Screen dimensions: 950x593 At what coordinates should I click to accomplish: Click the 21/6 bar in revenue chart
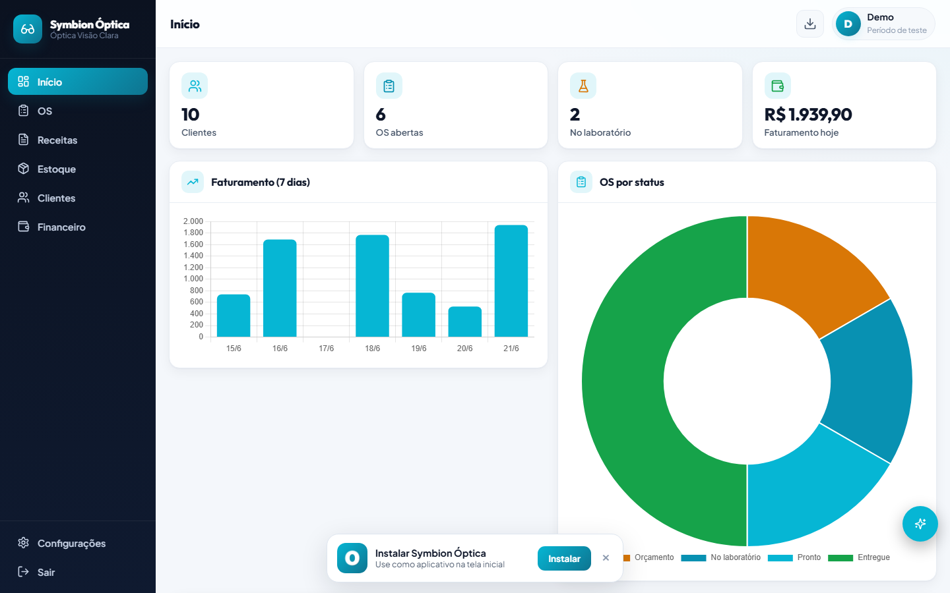pos(511,281)
